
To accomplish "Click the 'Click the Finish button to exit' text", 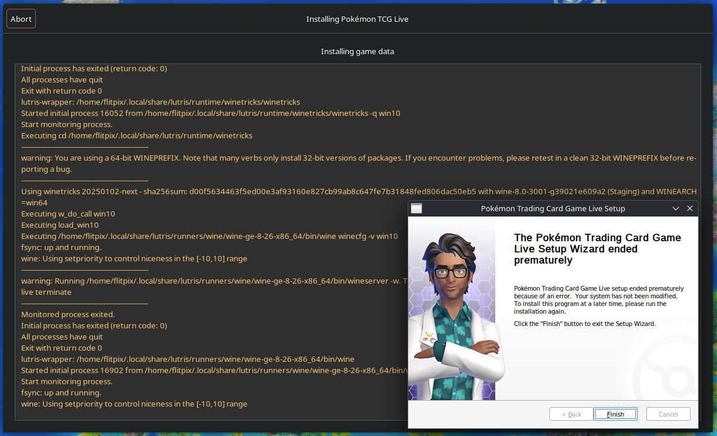I will coord(585,324).
